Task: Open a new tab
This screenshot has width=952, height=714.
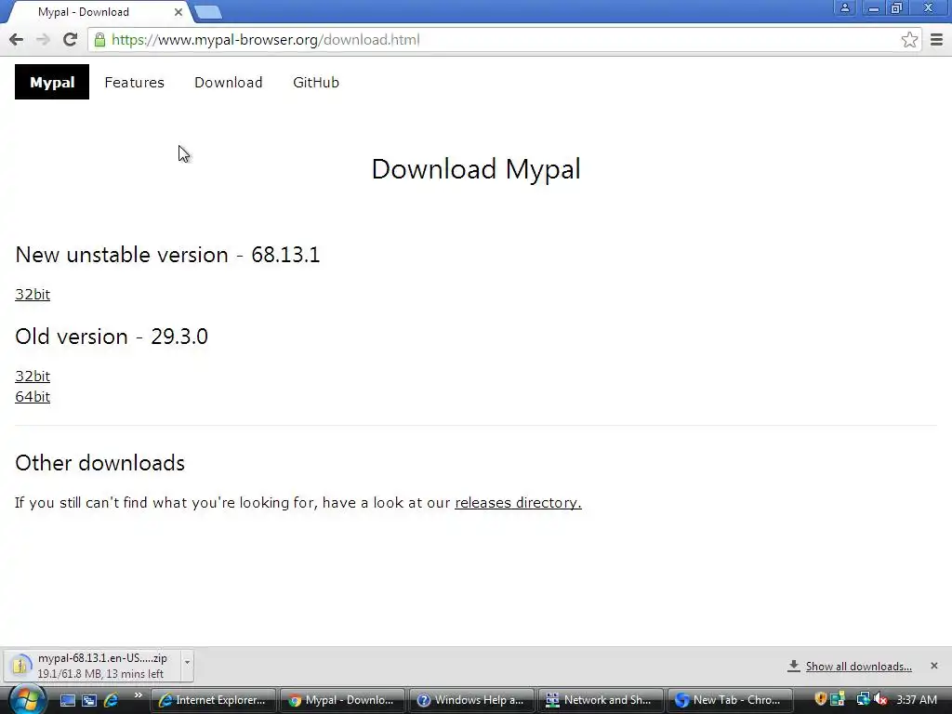Action: [208, 12]
